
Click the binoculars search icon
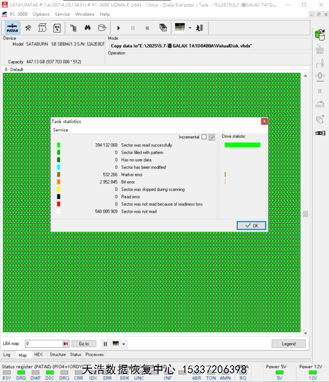(x=87, y=28)
